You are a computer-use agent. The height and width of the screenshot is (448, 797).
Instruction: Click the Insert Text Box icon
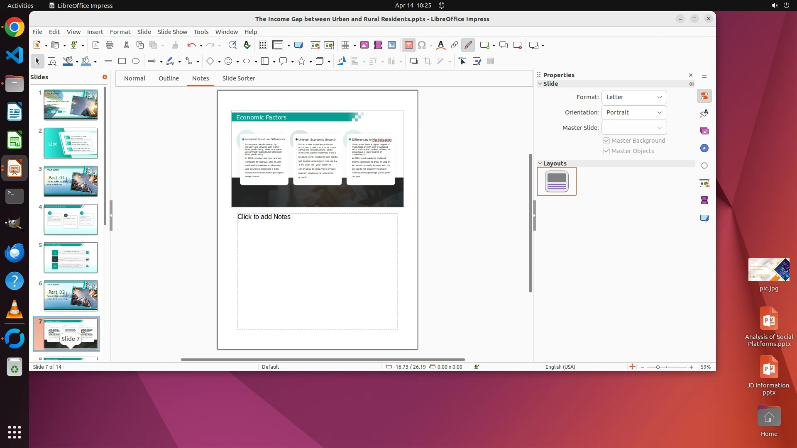tap(408, 45)
